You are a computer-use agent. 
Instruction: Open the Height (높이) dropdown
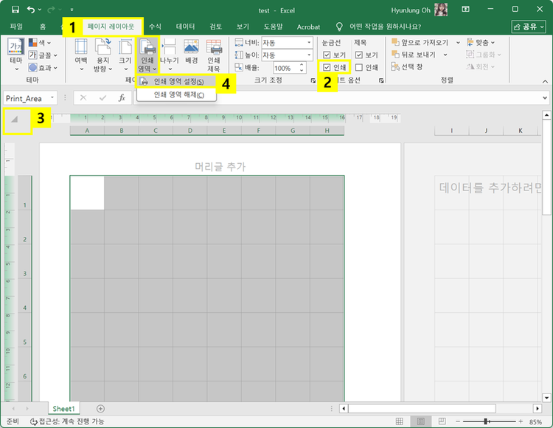[x=309, y=55]
